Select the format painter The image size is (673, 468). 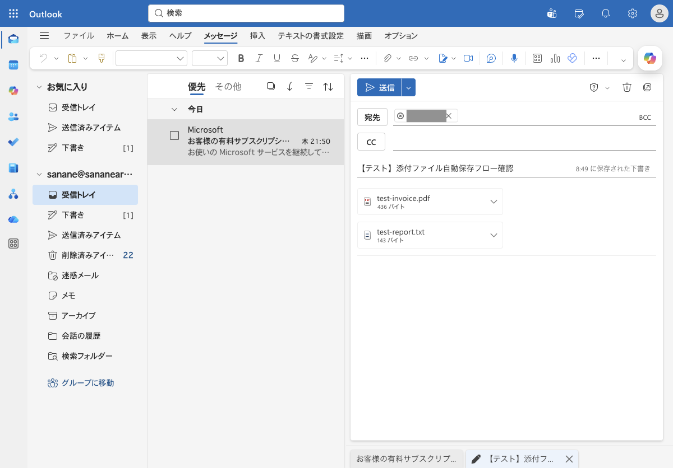[102, 58]
